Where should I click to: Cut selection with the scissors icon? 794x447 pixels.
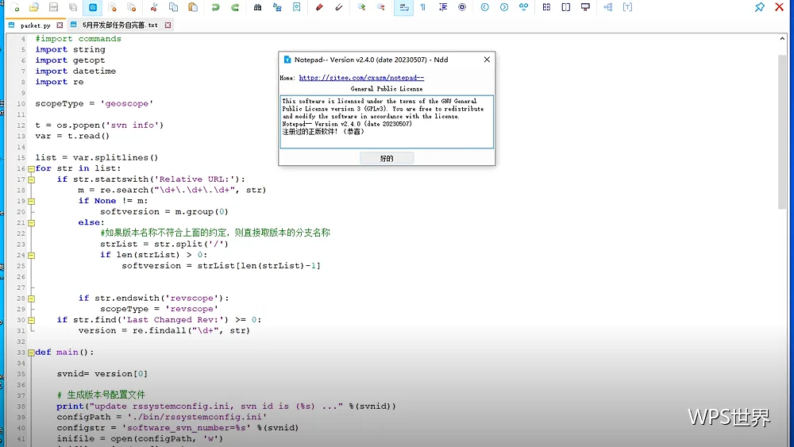154,7
